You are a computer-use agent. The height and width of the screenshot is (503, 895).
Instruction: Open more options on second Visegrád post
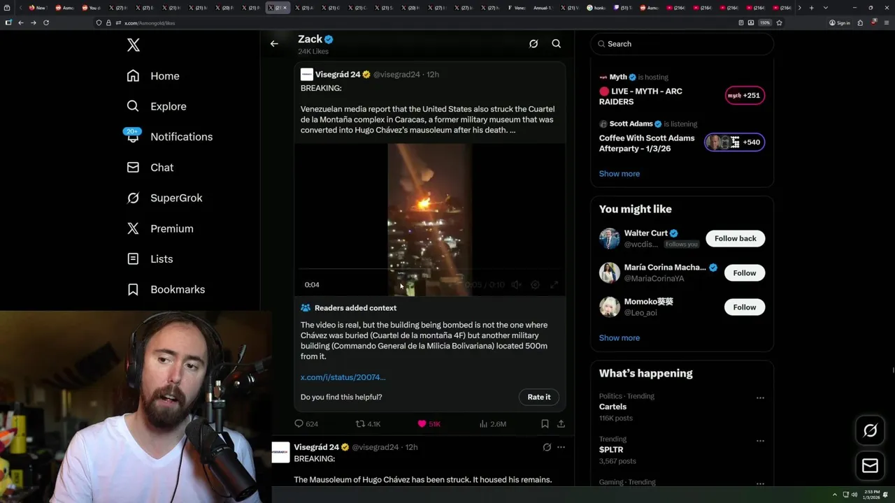[561, 447]
